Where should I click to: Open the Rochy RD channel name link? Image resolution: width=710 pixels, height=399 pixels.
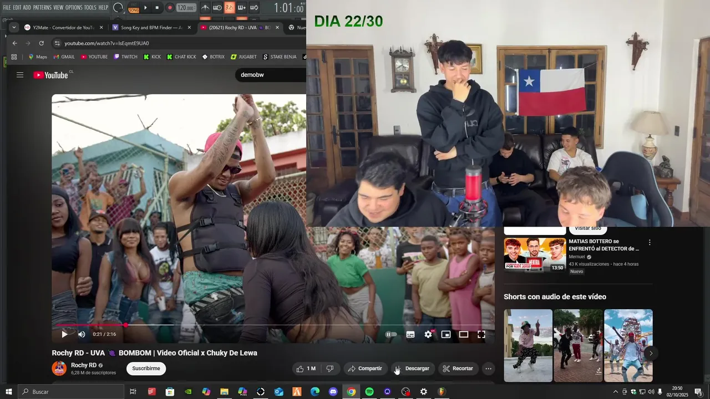[84, 365]
